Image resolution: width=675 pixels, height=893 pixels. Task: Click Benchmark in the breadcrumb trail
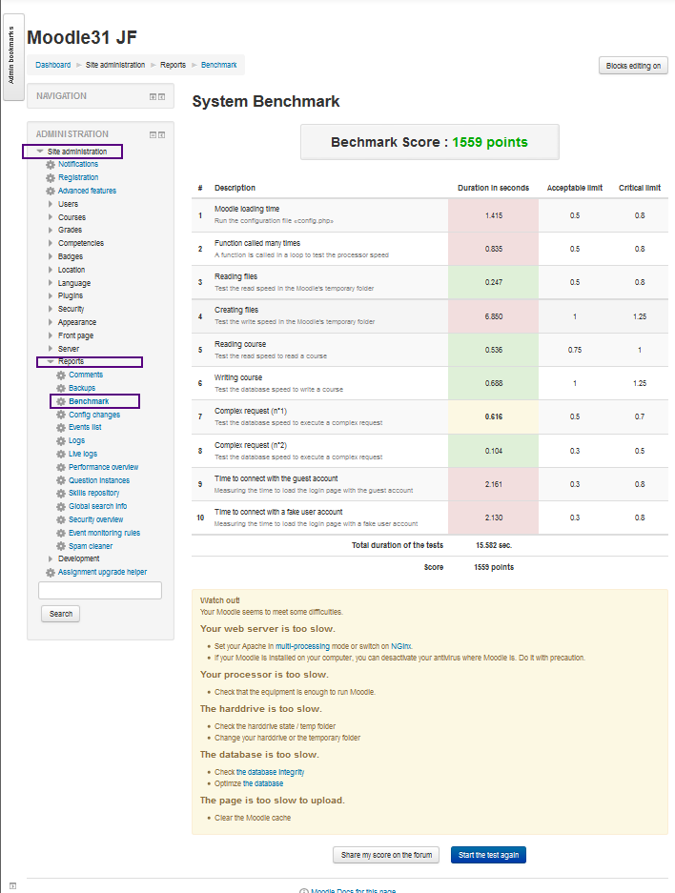pyautogui.click(x=218, y=65)
